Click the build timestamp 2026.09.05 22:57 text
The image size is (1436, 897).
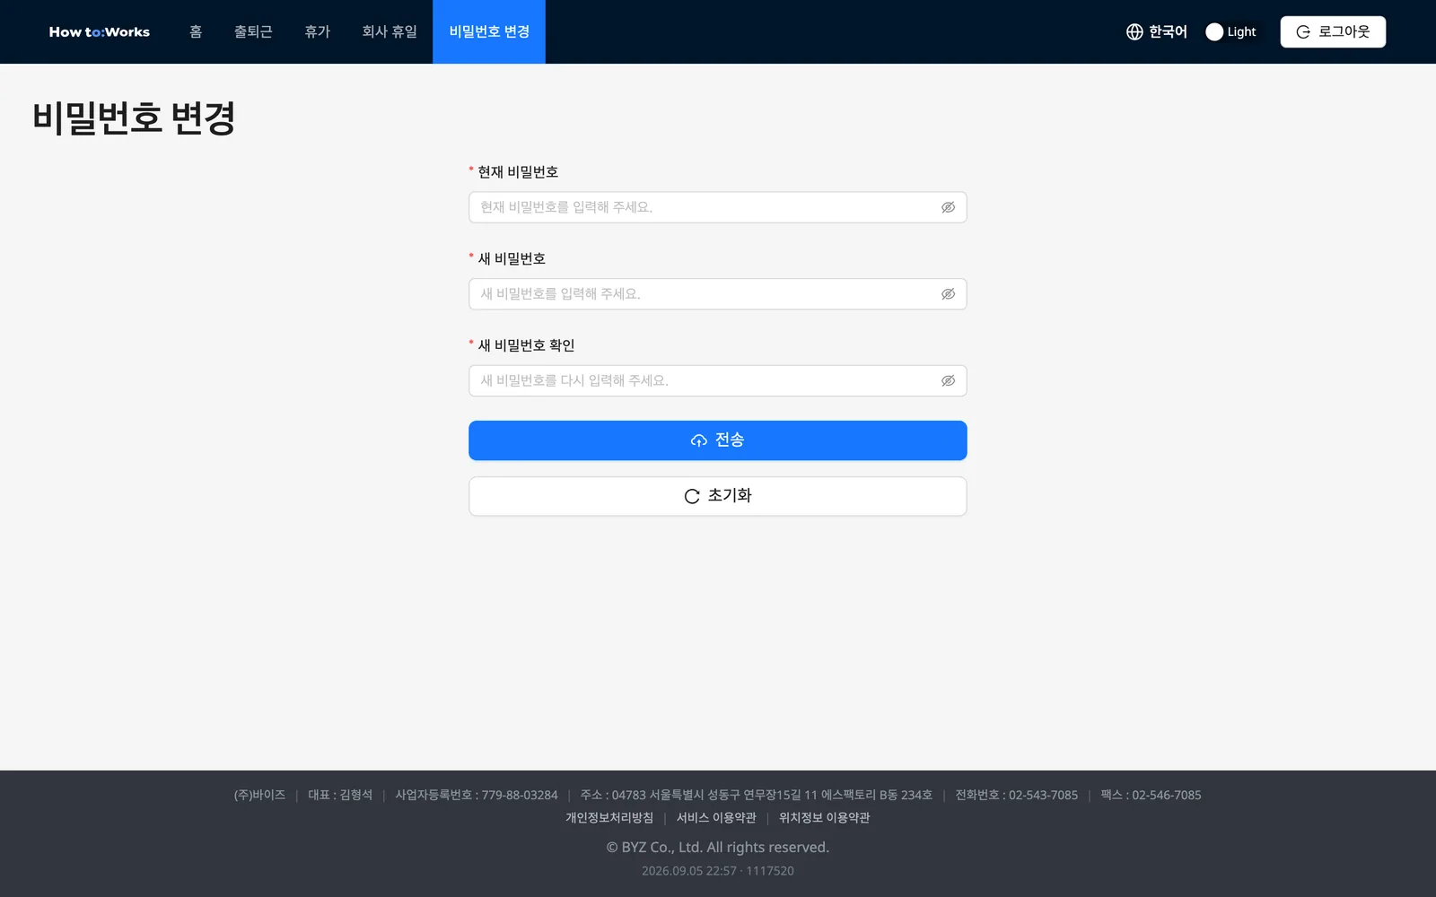coord(689,871)
